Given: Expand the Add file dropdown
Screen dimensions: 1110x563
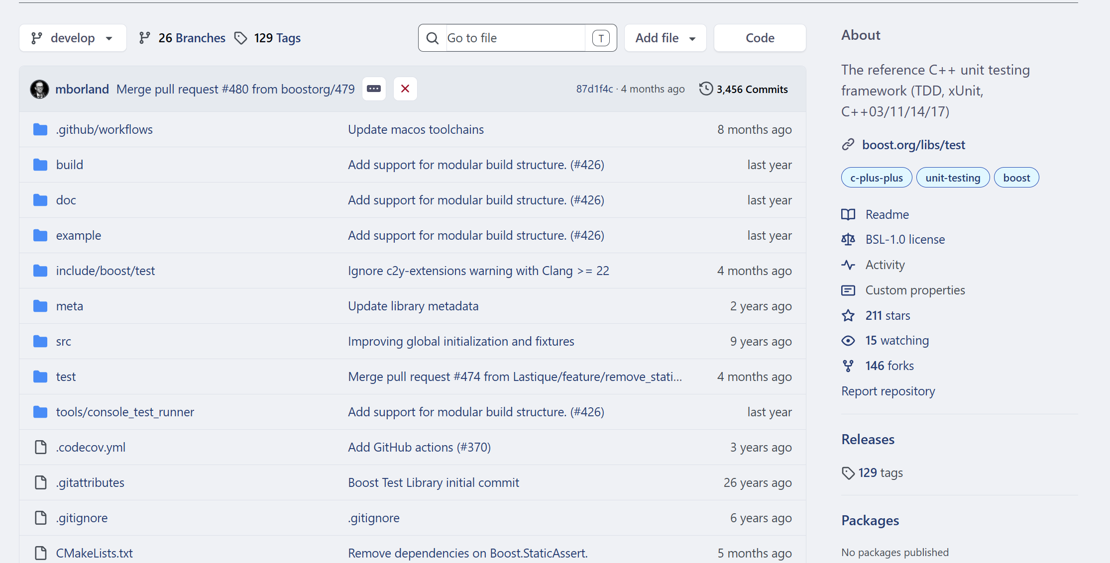Looking at the screenshot, I should 666,38.
